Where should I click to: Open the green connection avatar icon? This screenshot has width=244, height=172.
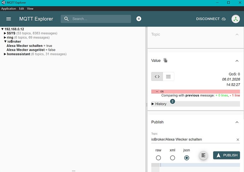236,19
